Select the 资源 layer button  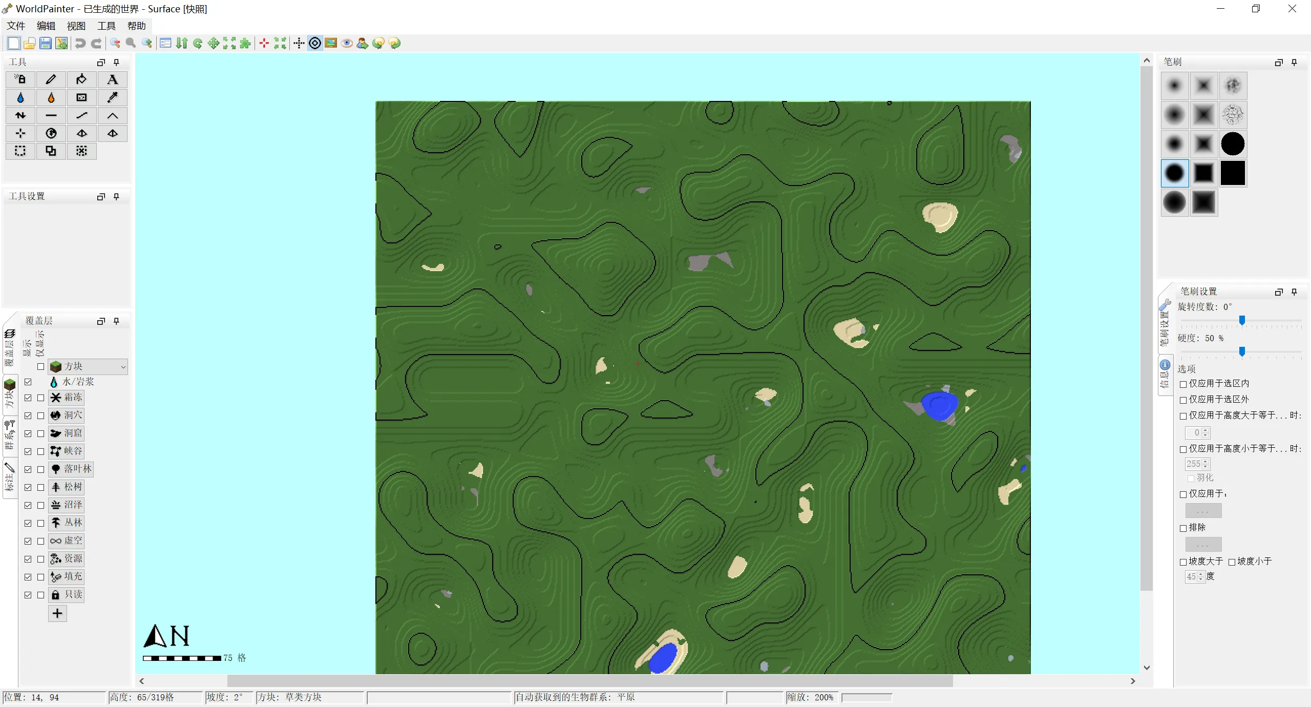click(67, 559)
